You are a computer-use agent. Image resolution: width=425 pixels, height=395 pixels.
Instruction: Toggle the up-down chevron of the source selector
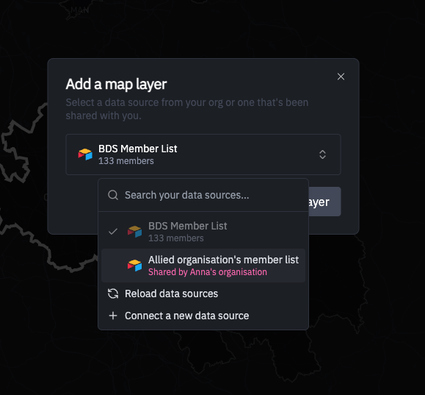click(322, 154)
